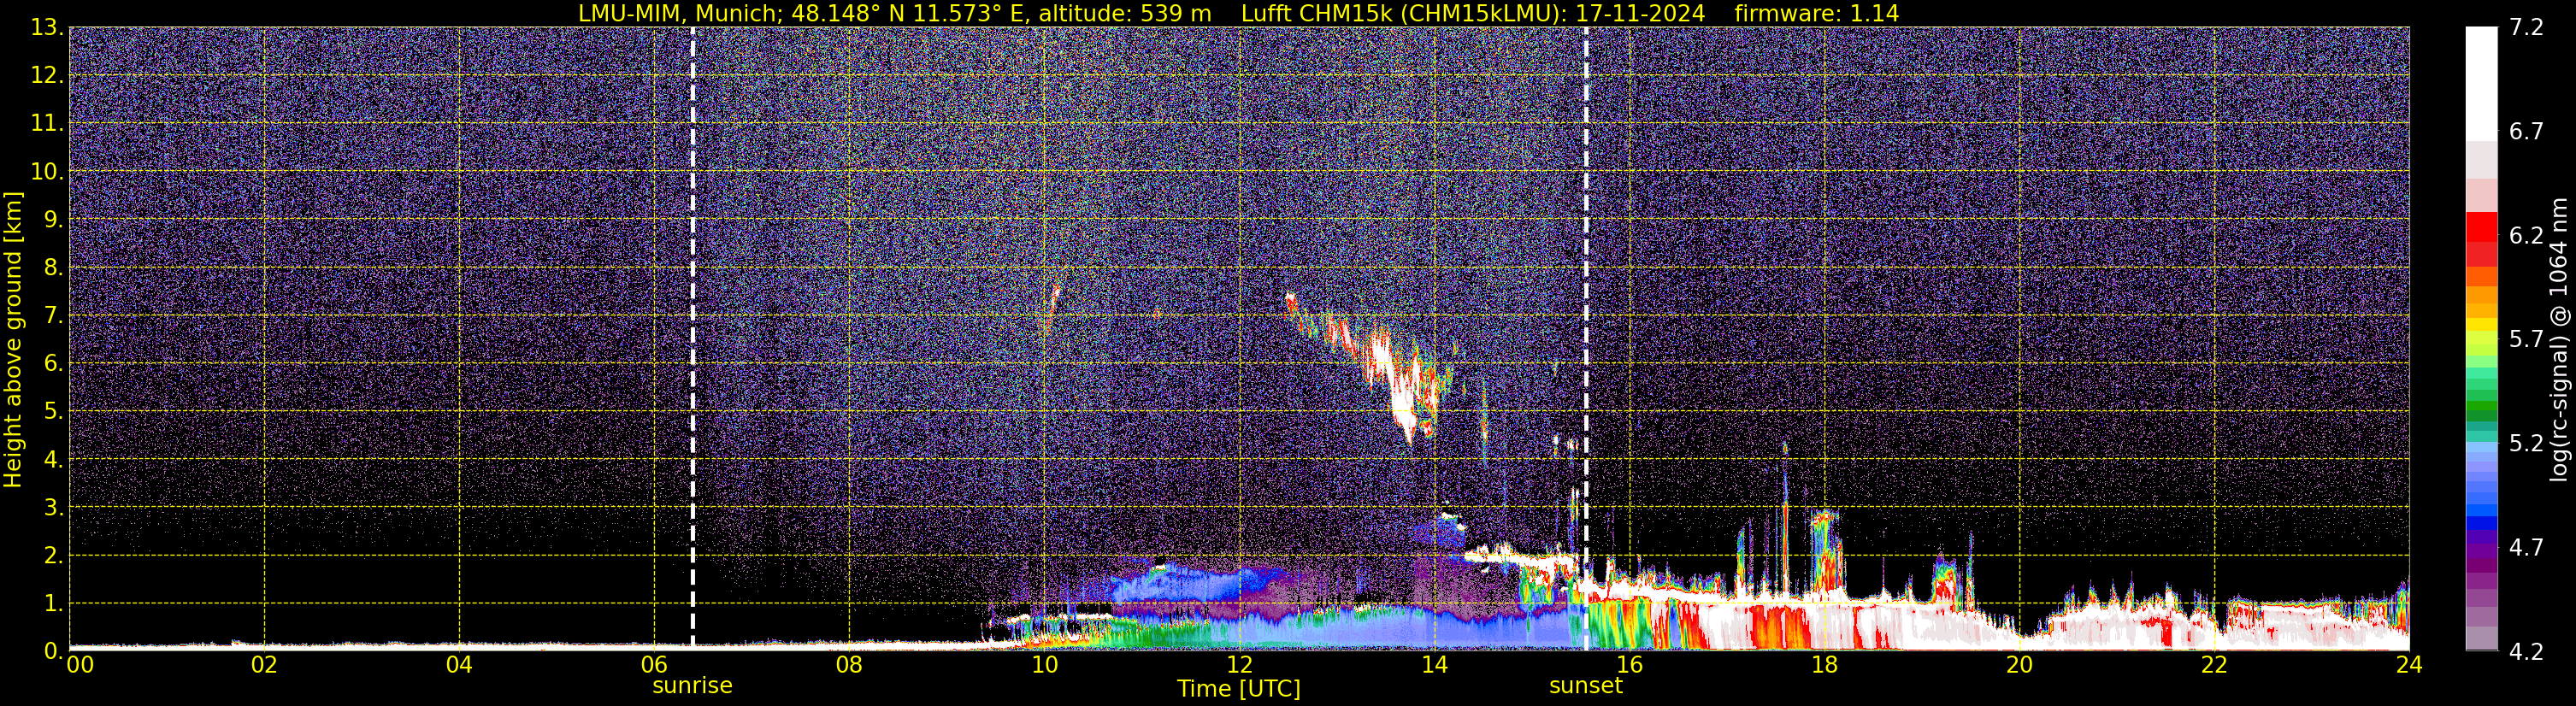Click the height axis tick label 9.
Screen dimensions: 2576x706
click(53, 219)
